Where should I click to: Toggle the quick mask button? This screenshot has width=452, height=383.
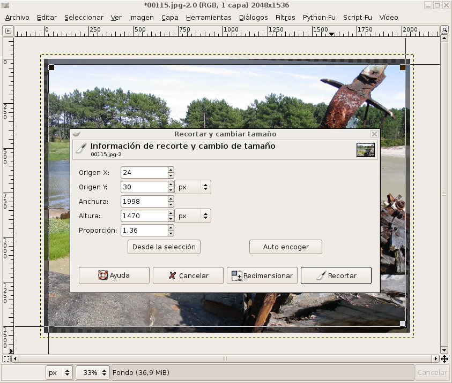[6, 358]
